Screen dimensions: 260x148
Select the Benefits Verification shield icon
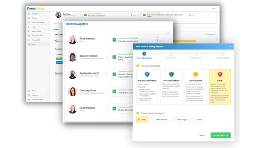click(147, 74)
